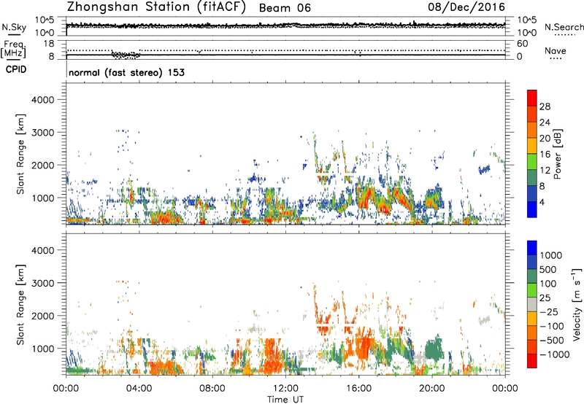
Task: Click '4000' tick on Velocity panel axis
Action: 43,250
